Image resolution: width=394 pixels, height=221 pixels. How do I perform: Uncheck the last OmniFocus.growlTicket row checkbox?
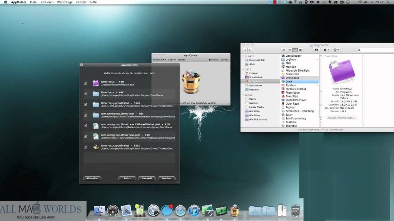click(85, 147)
